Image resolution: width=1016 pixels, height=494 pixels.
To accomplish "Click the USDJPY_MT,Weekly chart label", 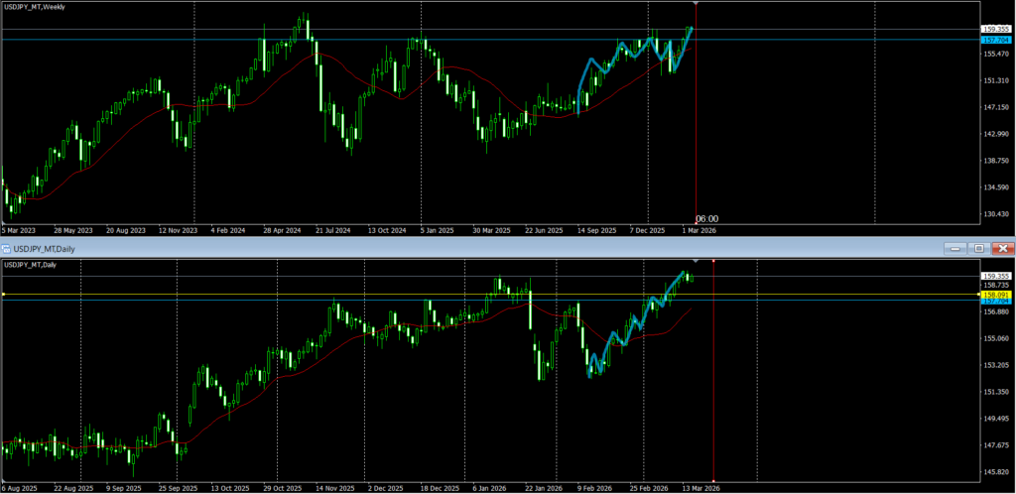I will [36, 7].
